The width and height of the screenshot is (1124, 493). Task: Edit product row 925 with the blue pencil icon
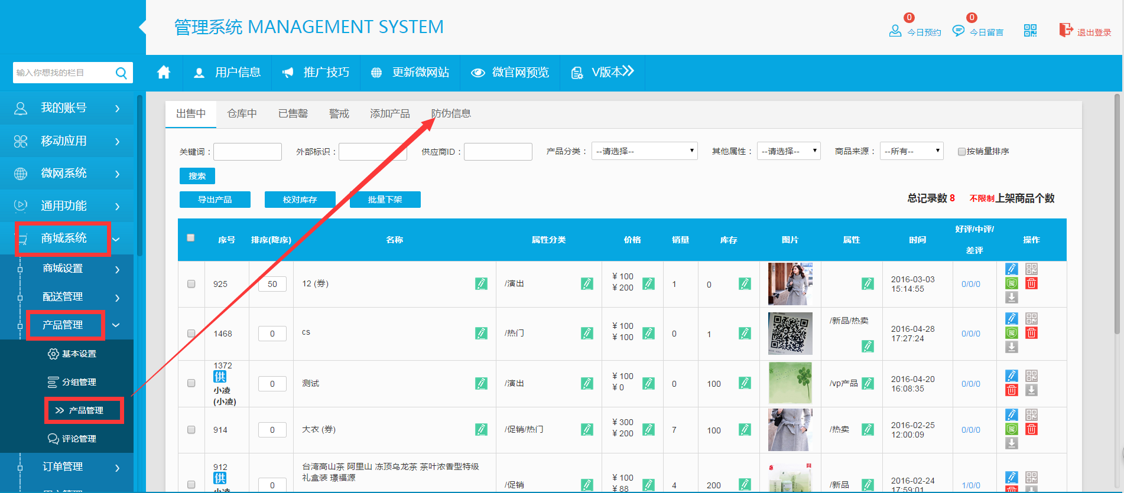click(x=1012, y=269)
